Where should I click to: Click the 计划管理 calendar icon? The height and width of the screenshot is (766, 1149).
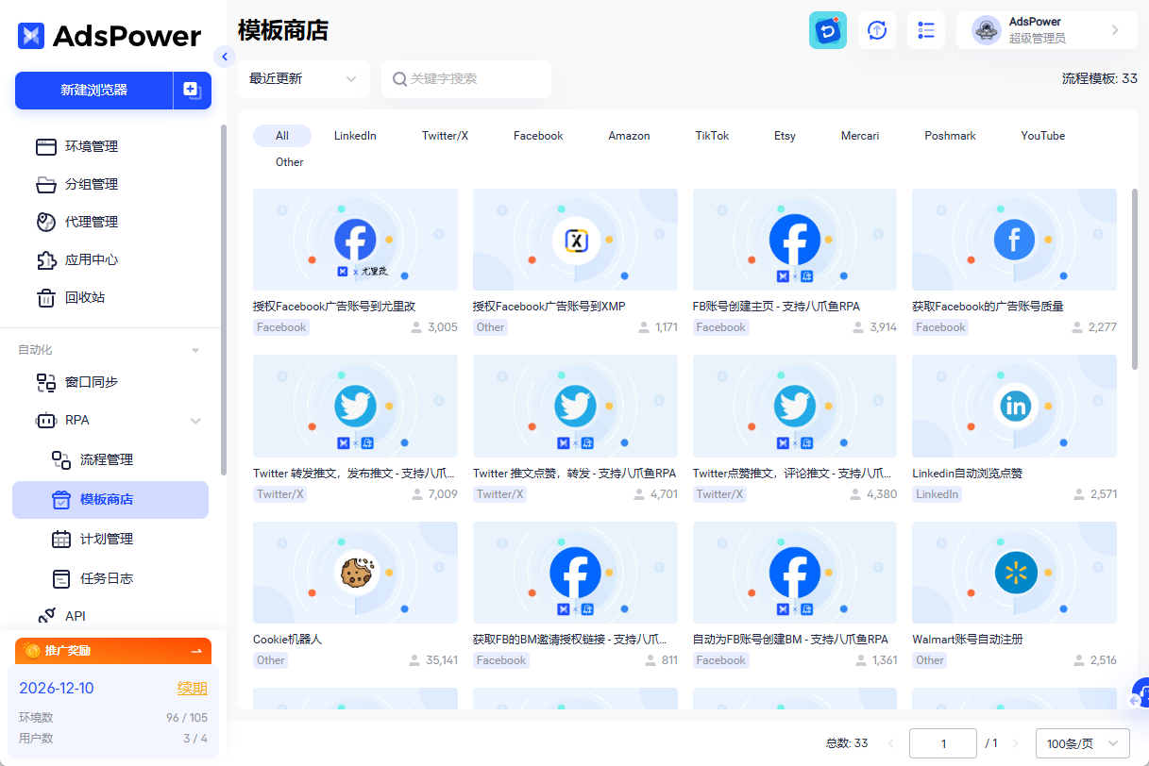61,539
